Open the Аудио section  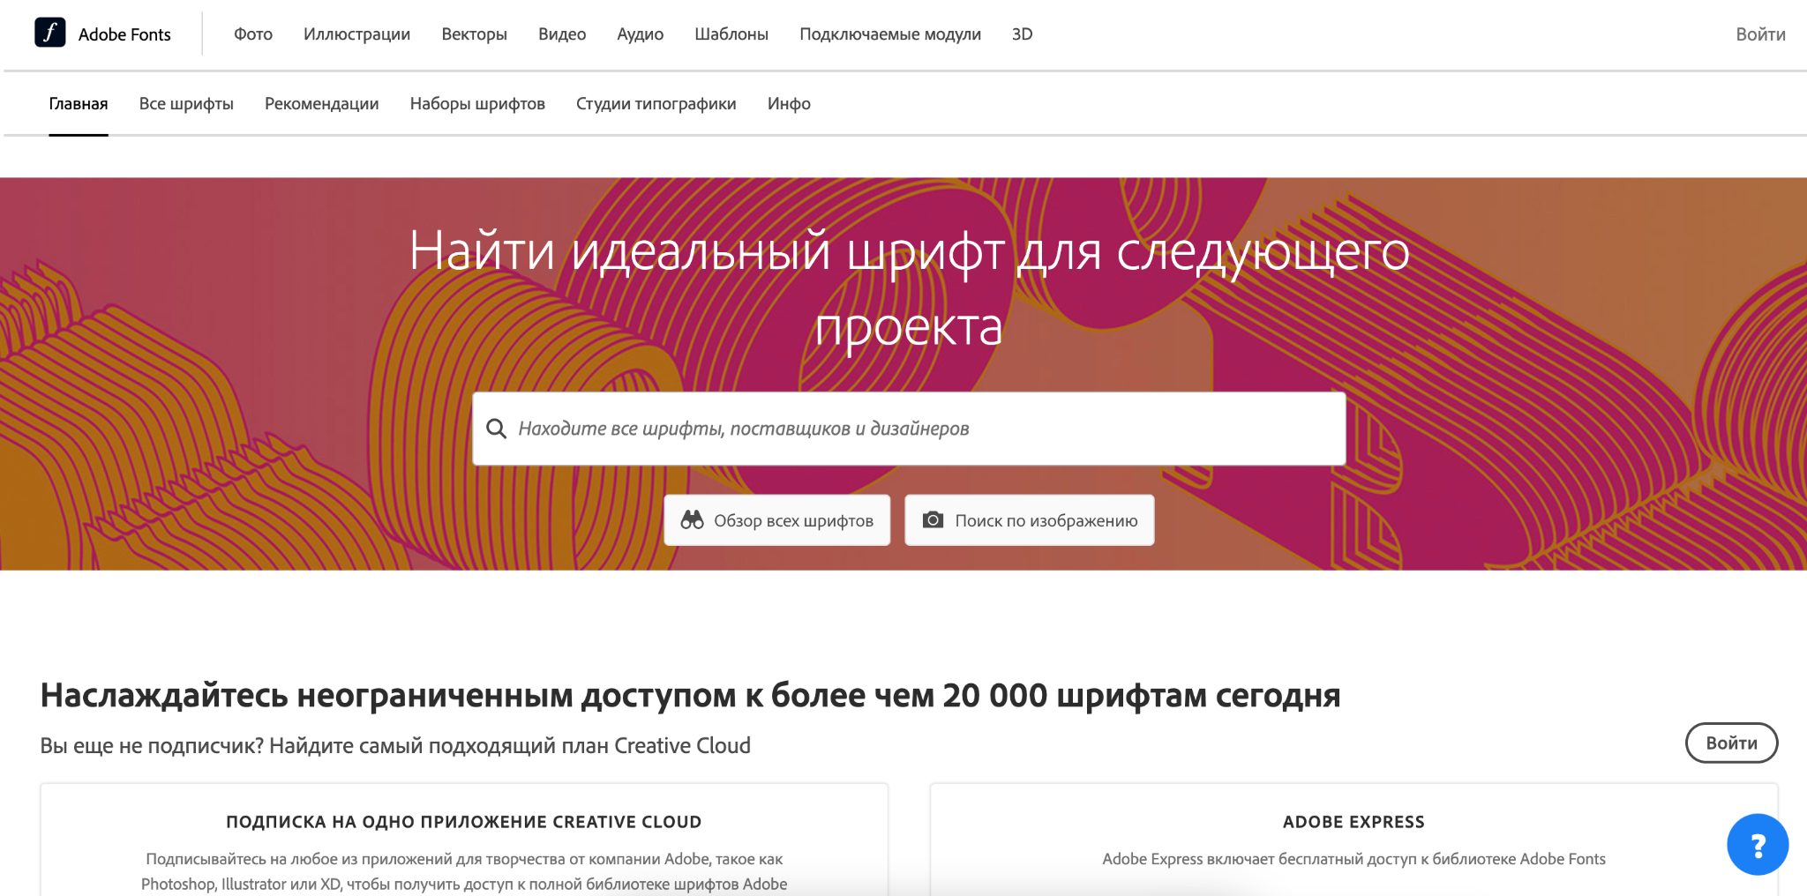click(640, 34)
